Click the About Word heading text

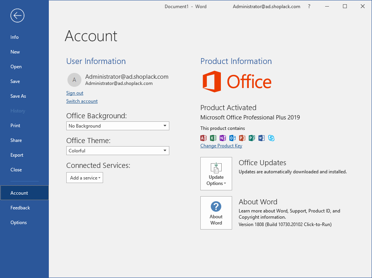[258, 202]
